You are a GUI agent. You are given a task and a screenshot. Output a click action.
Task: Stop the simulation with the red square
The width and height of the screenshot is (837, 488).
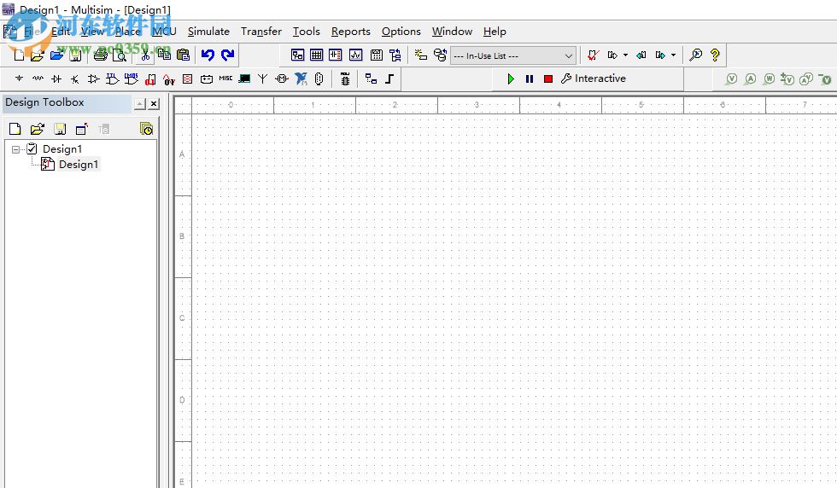pos(548,78)
